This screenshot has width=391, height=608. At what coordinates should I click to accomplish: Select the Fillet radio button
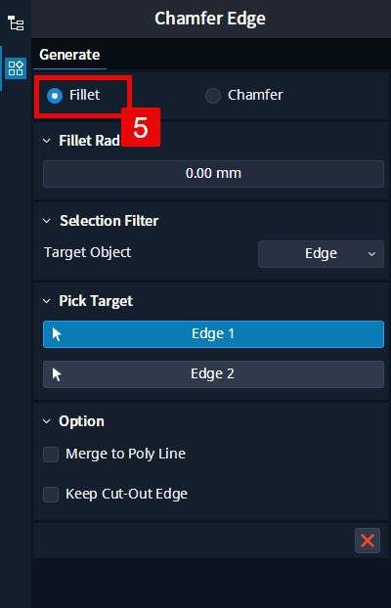[x=55, y=96]
